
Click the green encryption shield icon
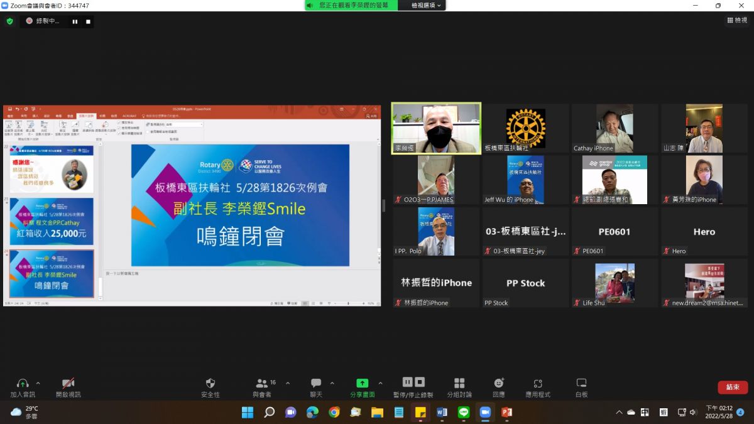9,21
